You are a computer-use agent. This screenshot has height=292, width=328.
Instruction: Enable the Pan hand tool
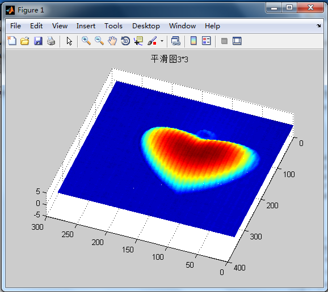(x=112, y=41)
